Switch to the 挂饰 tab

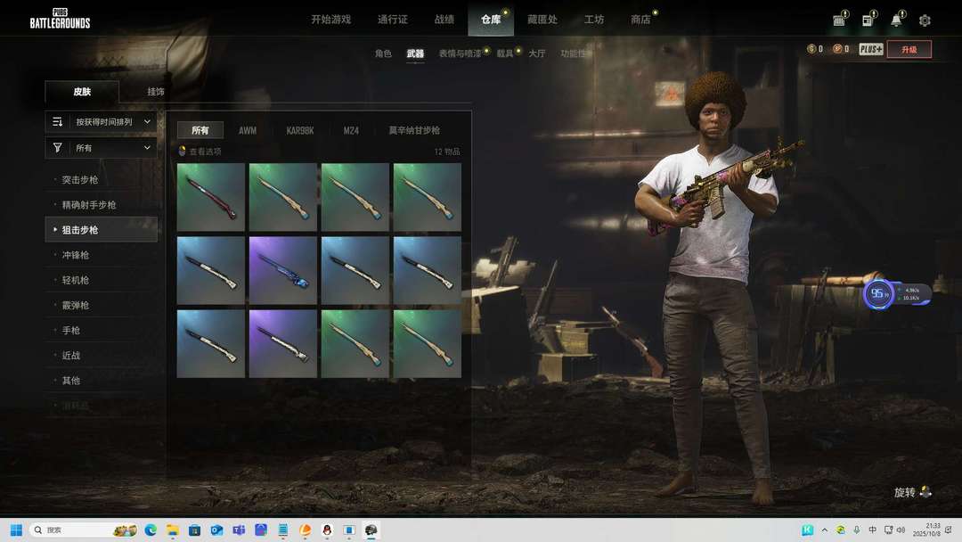click(x=156, y=92)
